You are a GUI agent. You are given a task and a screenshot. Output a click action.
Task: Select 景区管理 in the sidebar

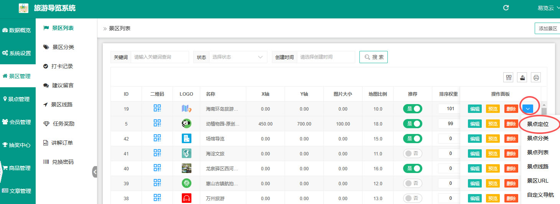[18, 76]
